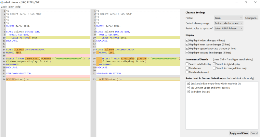The image size is (260, 137).
Task: Uncheck rule Standardize empty lines within methods
Action: (x=188, y=83)
